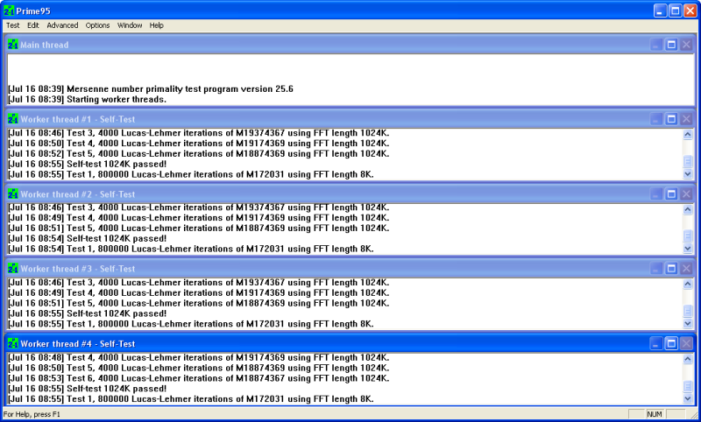Close the Prime95 application window
The image size is (701, 422).
coord(690,11)
